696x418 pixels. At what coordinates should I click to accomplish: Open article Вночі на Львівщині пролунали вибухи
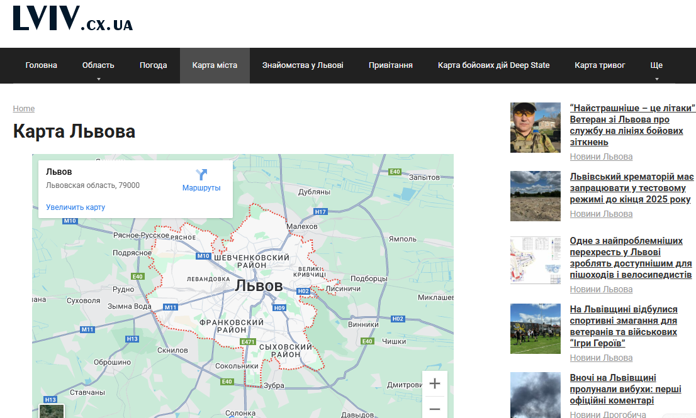[626, 389]
